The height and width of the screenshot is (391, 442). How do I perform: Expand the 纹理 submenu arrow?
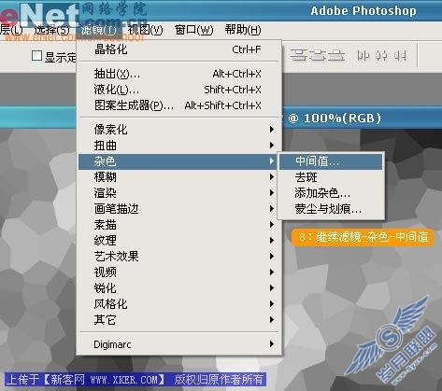pos(272,241)
